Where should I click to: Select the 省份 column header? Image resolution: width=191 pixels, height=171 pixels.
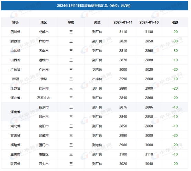click(x=16, y=22)
